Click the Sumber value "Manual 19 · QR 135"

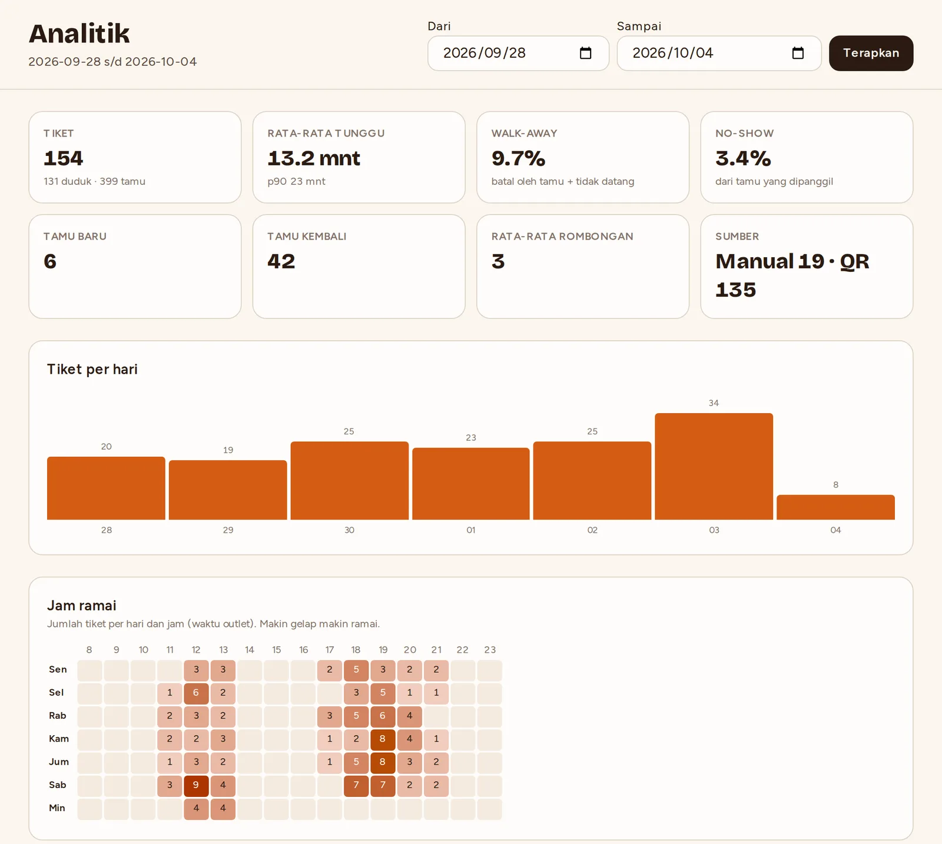[x=792, y=275]
